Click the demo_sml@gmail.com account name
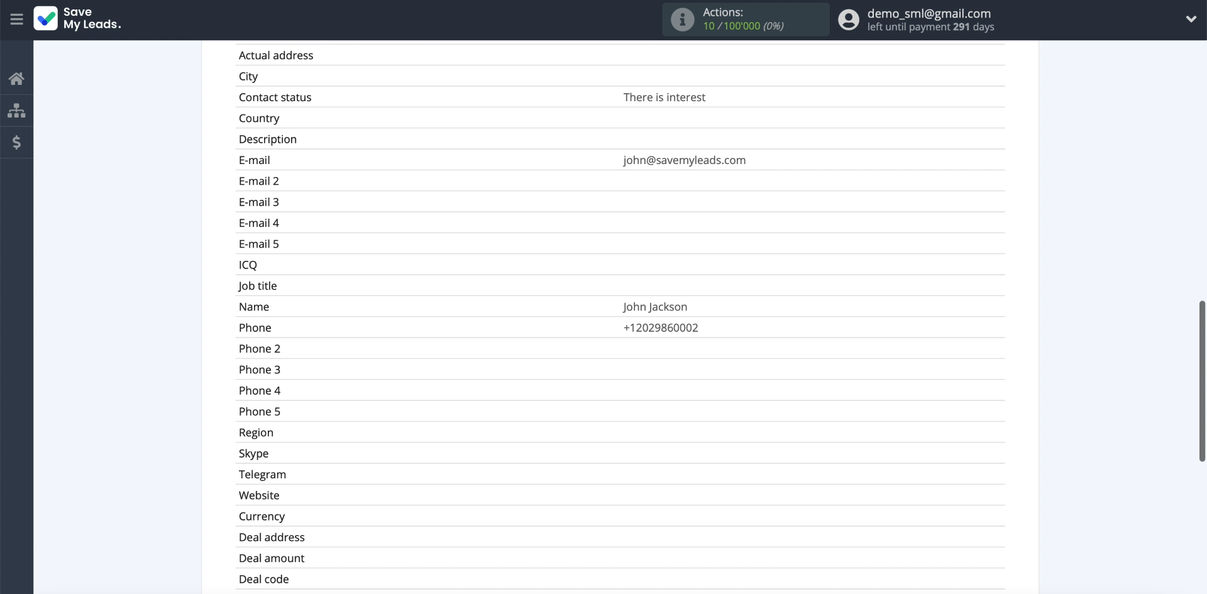 (x=929, y=13)
